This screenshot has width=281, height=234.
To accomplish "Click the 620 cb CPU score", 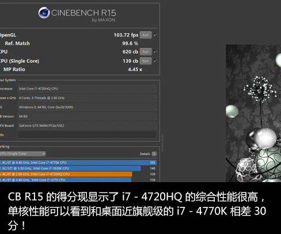I will (130, 52).
